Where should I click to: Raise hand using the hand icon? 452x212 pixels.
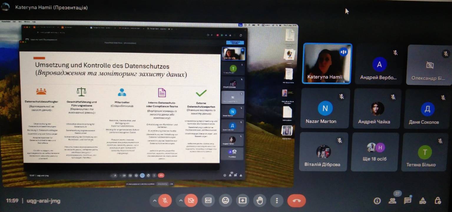(259, 201)
